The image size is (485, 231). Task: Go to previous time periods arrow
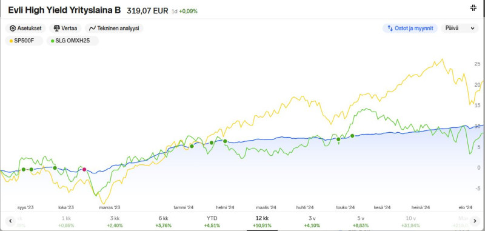click(x=10, y=221)
